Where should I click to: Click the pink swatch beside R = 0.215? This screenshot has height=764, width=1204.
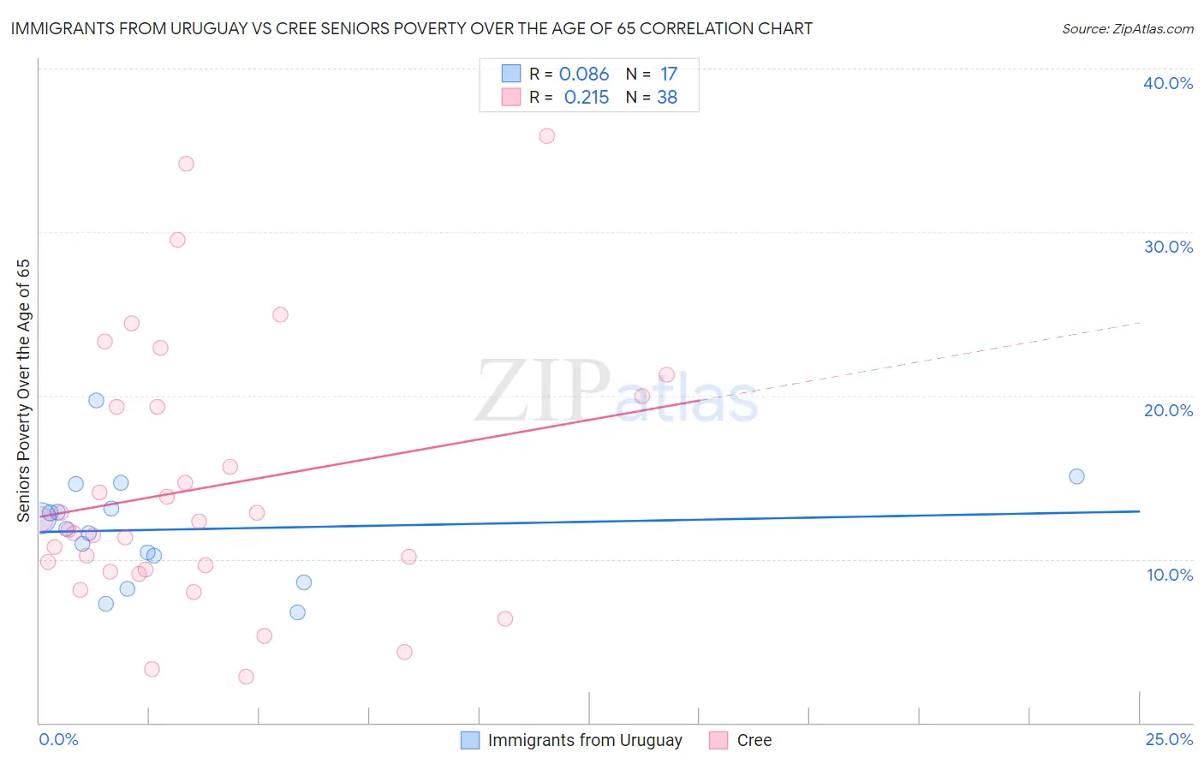[x=511, y=97]
